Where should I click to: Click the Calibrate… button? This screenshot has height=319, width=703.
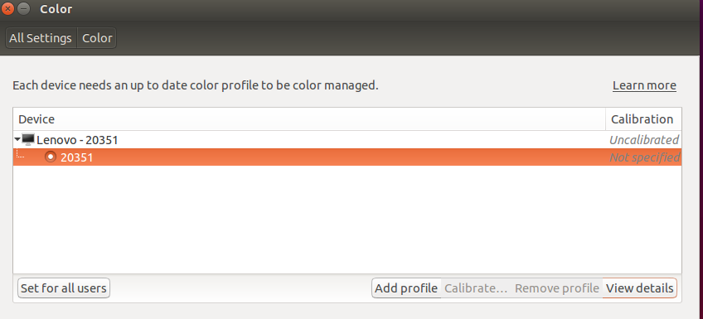pyautogui.click(x=476, y=288)
